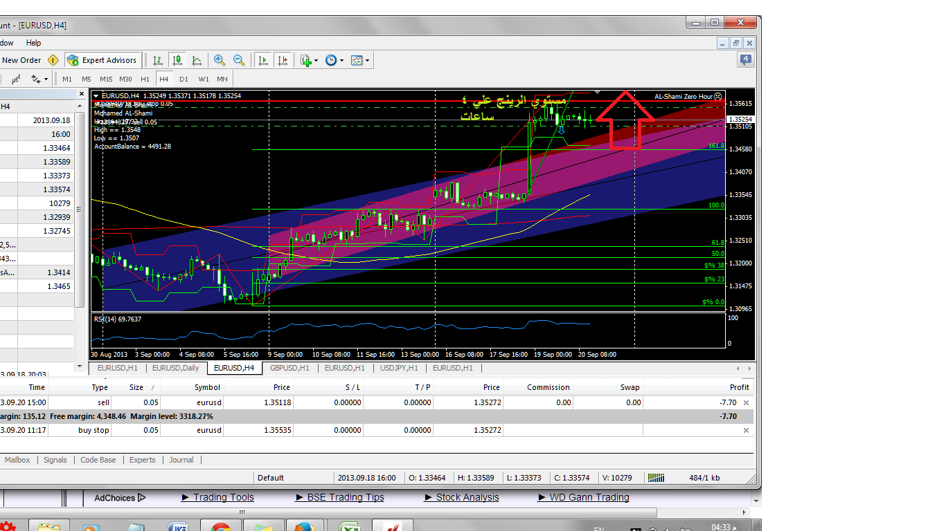
Task: Select the D1 timeframe
Action: 184,79
